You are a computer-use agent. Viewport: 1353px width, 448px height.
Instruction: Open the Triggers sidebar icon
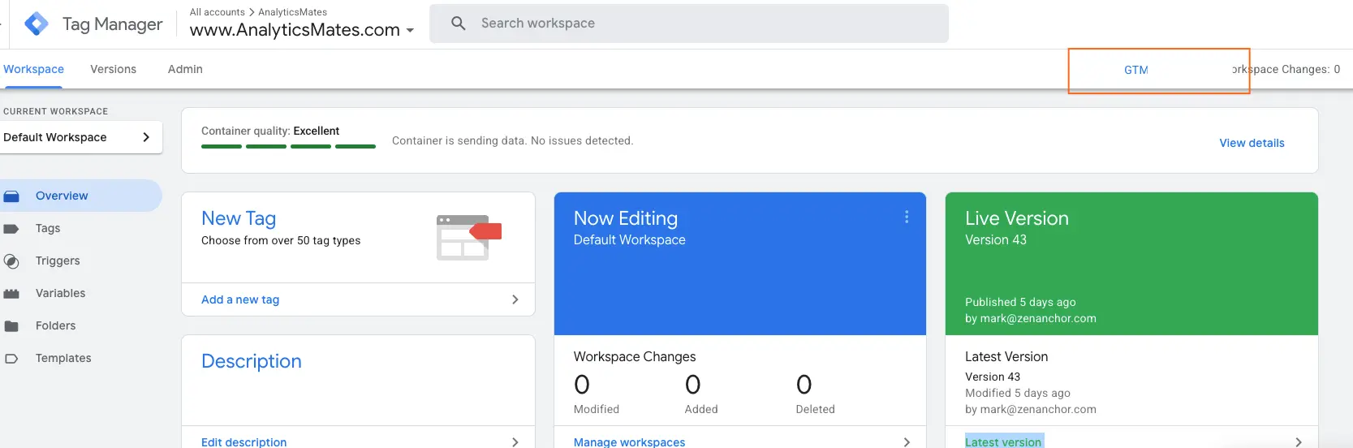click(x=11, y=261)
